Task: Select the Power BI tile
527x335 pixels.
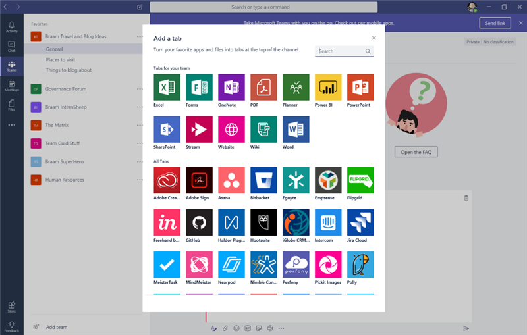Action: (328, 88)
